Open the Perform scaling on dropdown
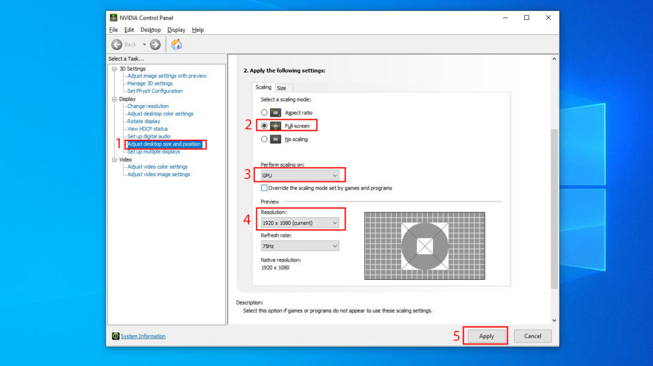This screenshot has width=653, height=366. pos(300,175)
